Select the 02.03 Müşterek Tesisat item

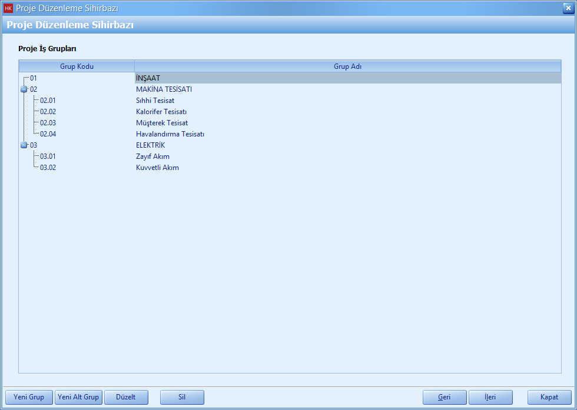(161, 123)
